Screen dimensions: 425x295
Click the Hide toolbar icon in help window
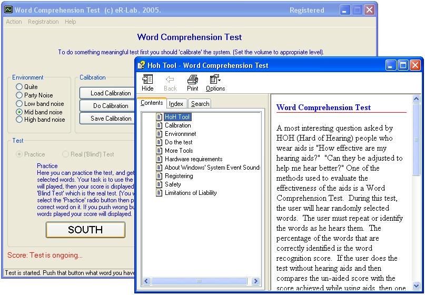tap(147, 83)
